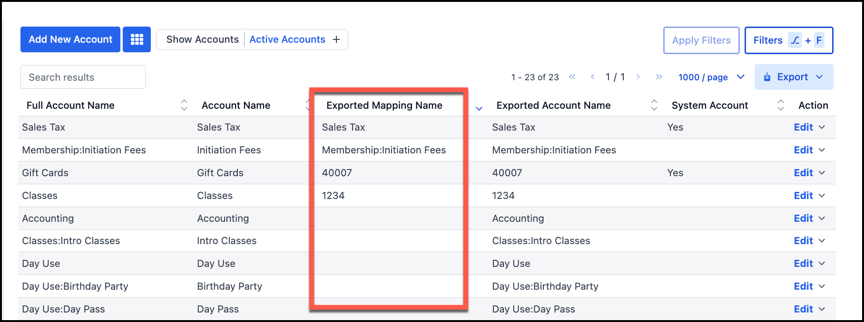Jump to the last page arrow
This screenshot has width=864, height=322.
coord(658,77)
